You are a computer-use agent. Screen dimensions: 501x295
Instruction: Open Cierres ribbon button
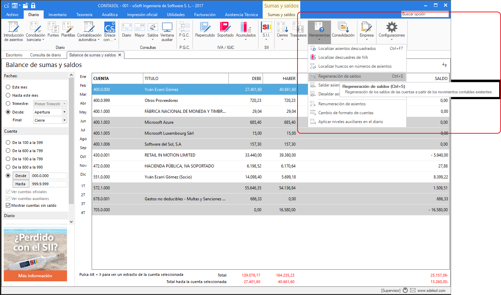282,31
